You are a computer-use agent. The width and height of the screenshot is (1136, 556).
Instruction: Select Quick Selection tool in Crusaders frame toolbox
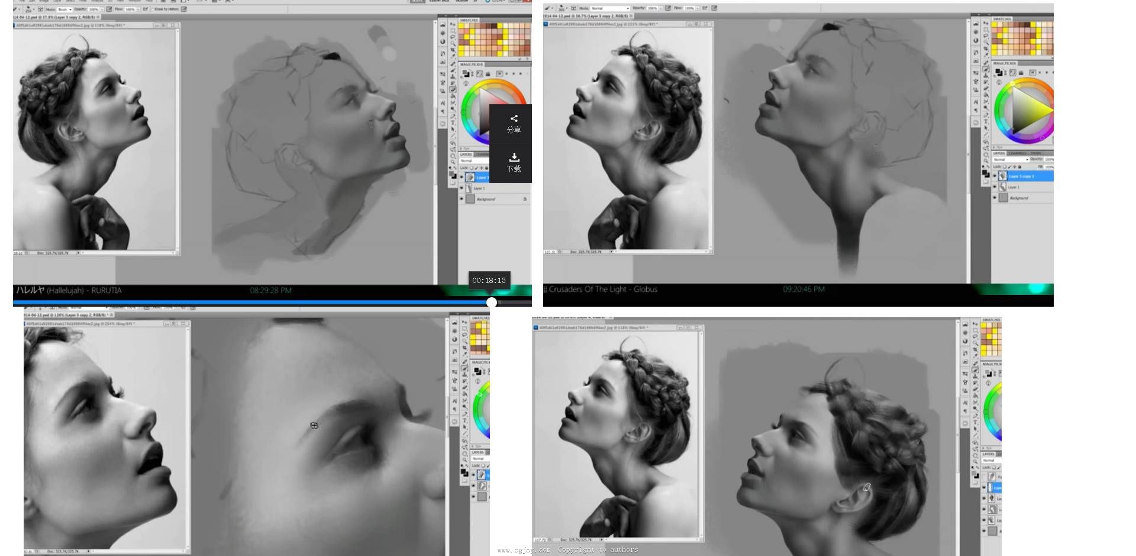coord(986,41)
